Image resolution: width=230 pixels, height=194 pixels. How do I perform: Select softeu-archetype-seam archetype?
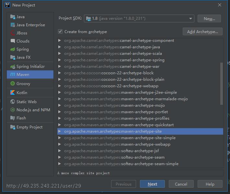click(140, 157)
